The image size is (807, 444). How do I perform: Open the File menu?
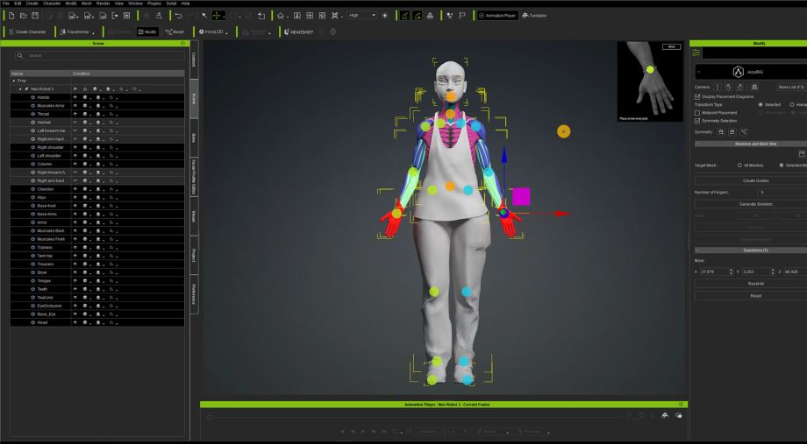tap(6, 4)
